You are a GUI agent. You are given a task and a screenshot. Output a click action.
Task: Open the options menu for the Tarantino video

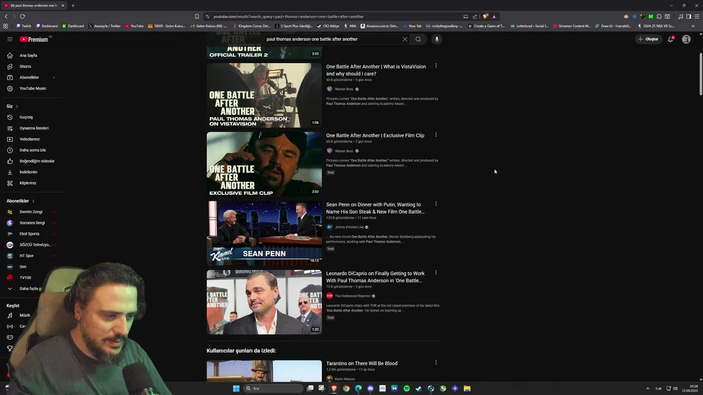pyautogui.click(x=436, y=363)
